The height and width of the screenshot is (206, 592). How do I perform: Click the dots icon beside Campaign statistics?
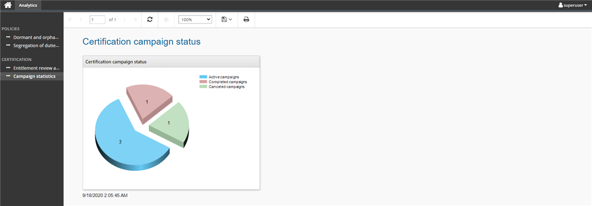point(8,76)
